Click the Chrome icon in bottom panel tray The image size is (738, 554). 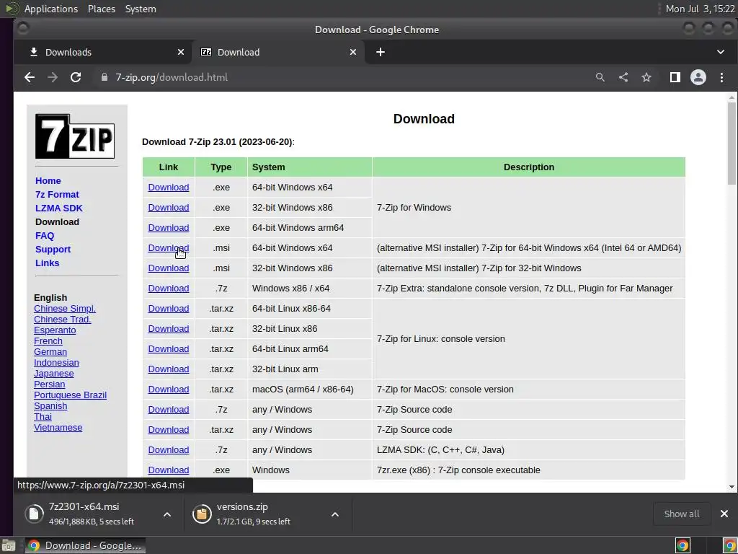pyautogui.click(x=683, y=545)
